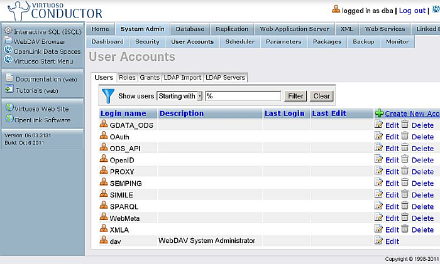Click the trash icon for WebMeta row

pos(405,217)
